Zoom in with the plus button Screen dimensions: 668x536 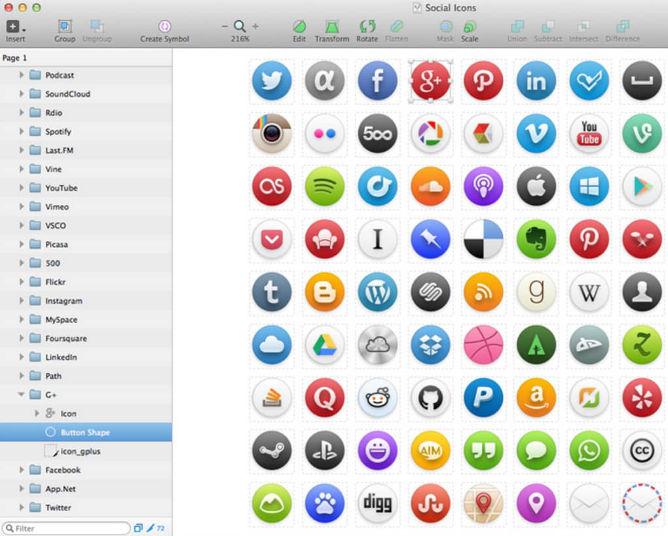point(255,26)
